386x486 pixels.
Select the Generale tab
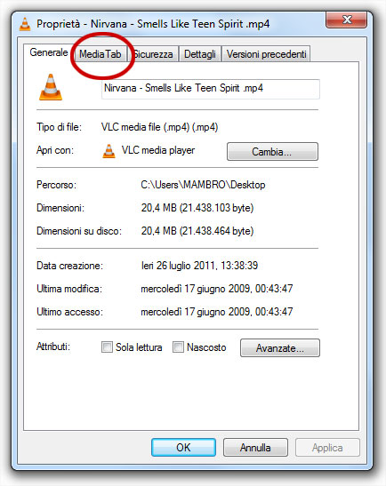tap(49, 52)
